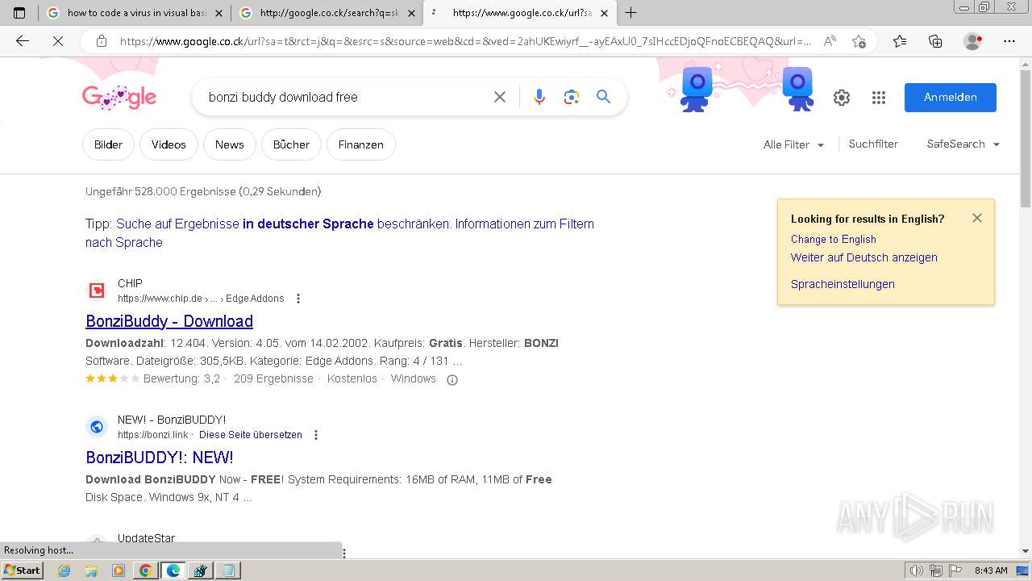Filter results by Videos
The width and height of the screenshot is (1032, 581).
tap(169, 144)
